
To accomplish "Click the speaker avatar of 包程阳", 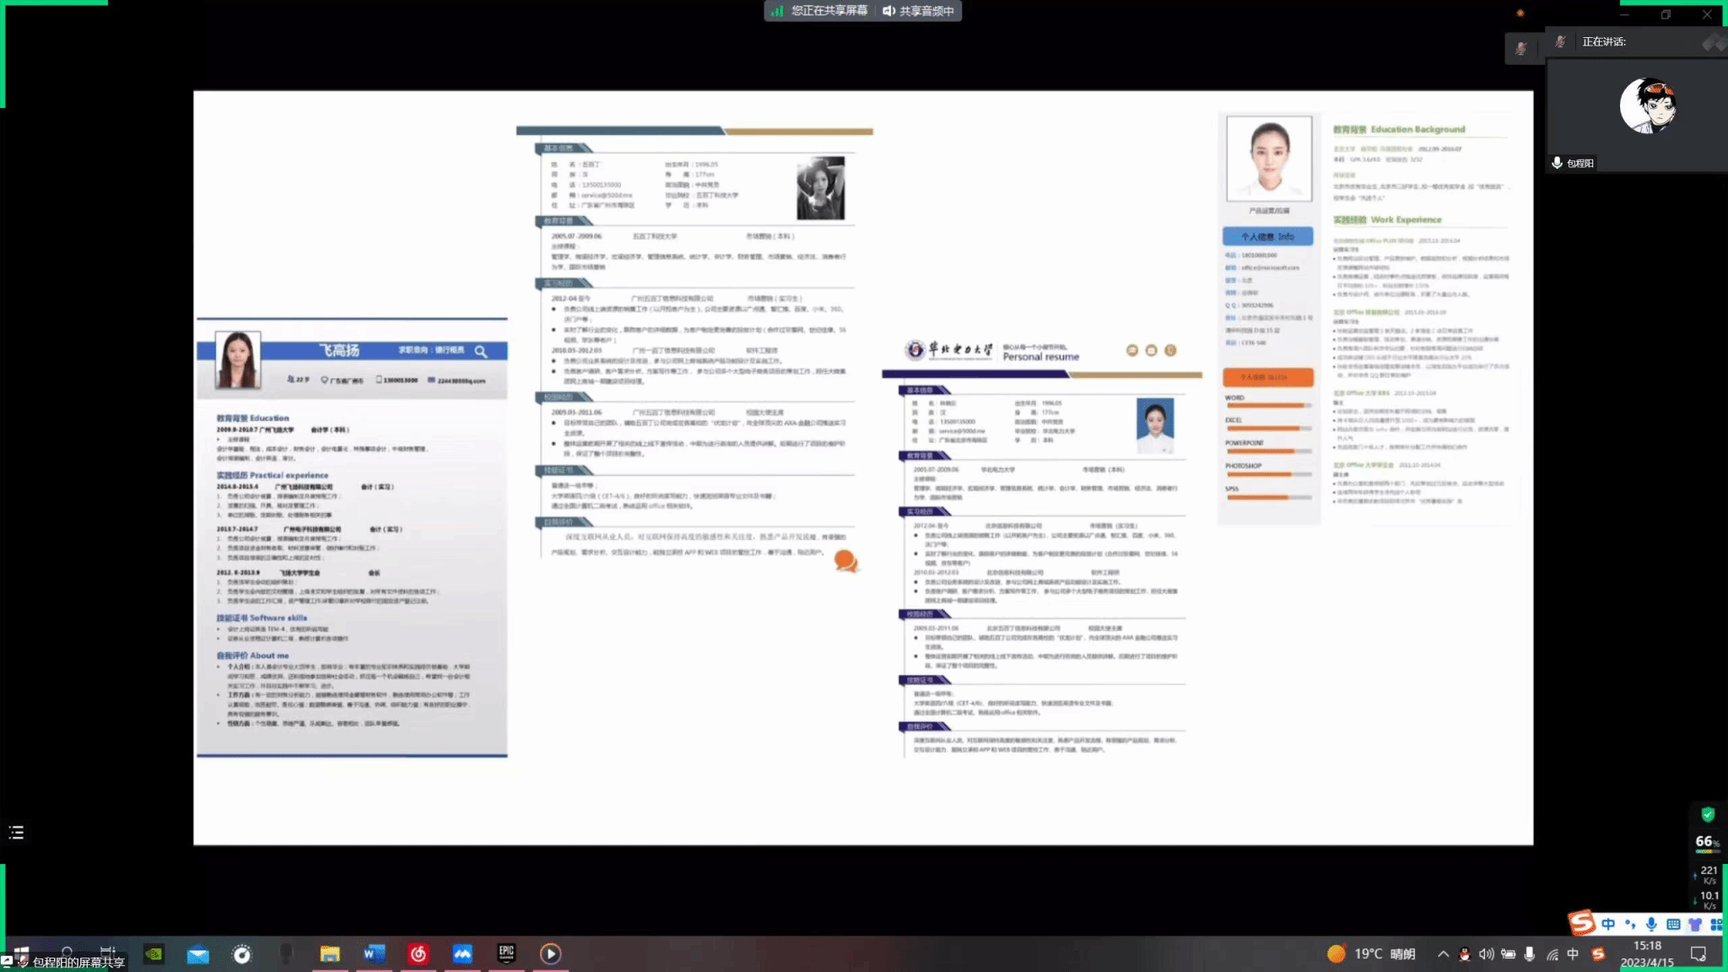I will [1647, 106].
